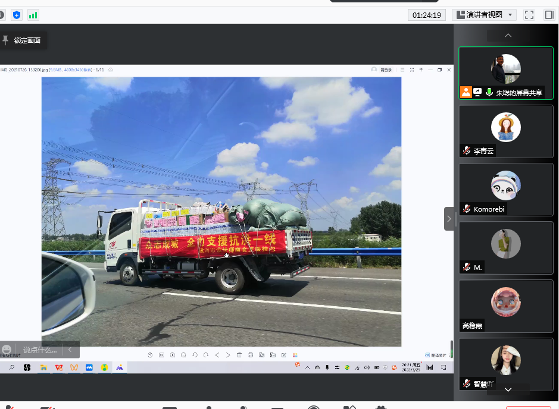Show image at actual 1:1 size
Image resolution: width=559 pixels, height=409 pixels.
click(x=161, y=355)
